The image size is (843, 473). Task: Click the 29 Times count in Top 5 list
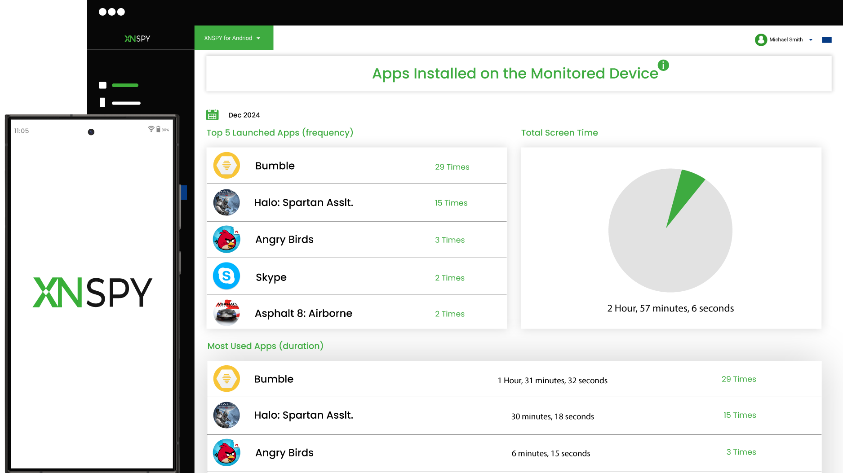coord(452,167)
